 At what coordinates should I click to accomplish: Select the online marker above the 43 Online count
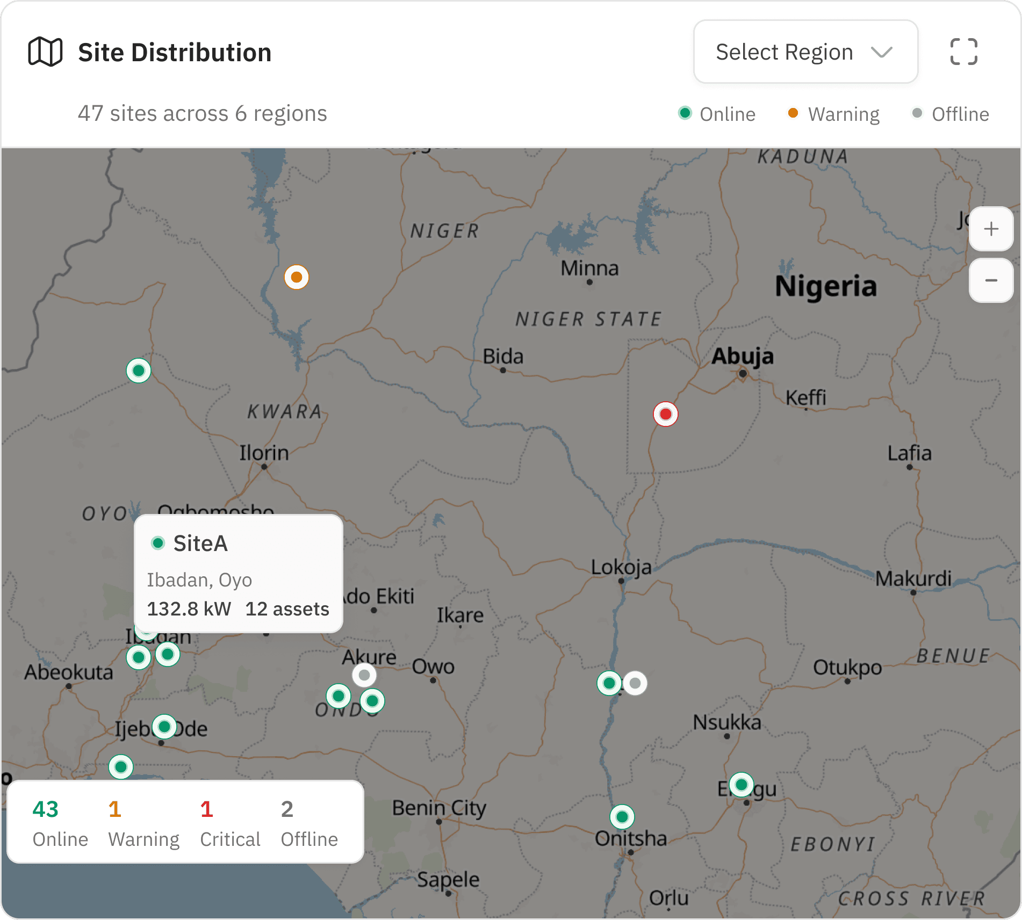click(121, 766)
